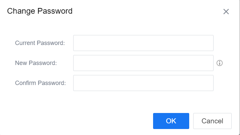
Task: Place cursor in the topmost password field
Action: pos(143,43)
